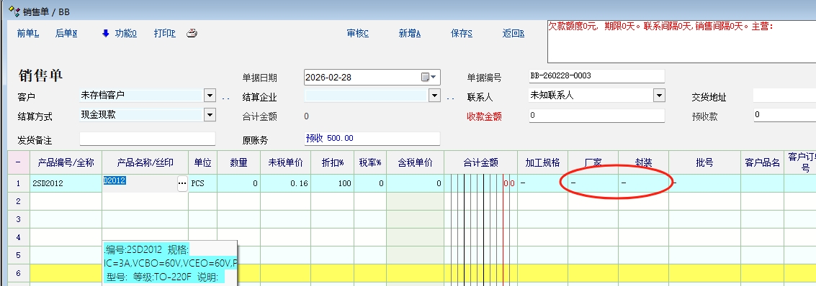Select row header number 4
816x286 pixels.
[x=19, y=237]
